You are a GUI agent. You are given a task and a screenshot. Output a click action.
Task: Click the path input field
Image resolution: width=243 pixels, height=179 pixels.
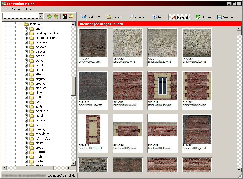coord(21,16)
